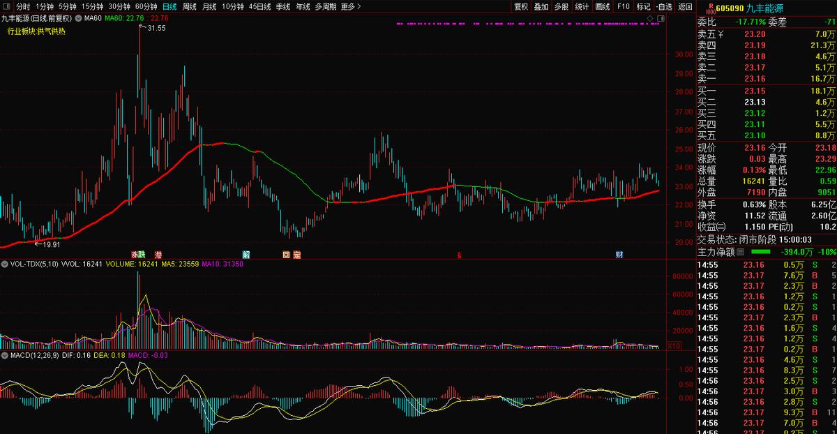Click the chart title 九丰能源(日线,前复权)
The height and width of the screenshot is (434, 837).
point(36,18)
